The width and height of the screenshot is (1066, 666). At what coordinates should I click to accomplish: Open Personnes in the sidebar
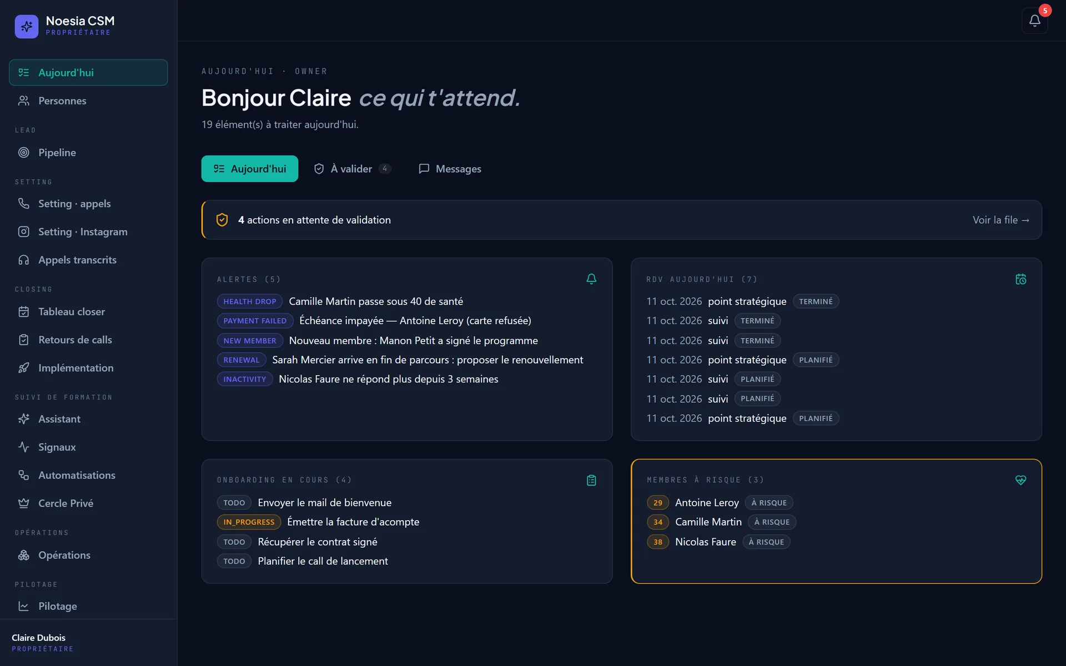88,100
